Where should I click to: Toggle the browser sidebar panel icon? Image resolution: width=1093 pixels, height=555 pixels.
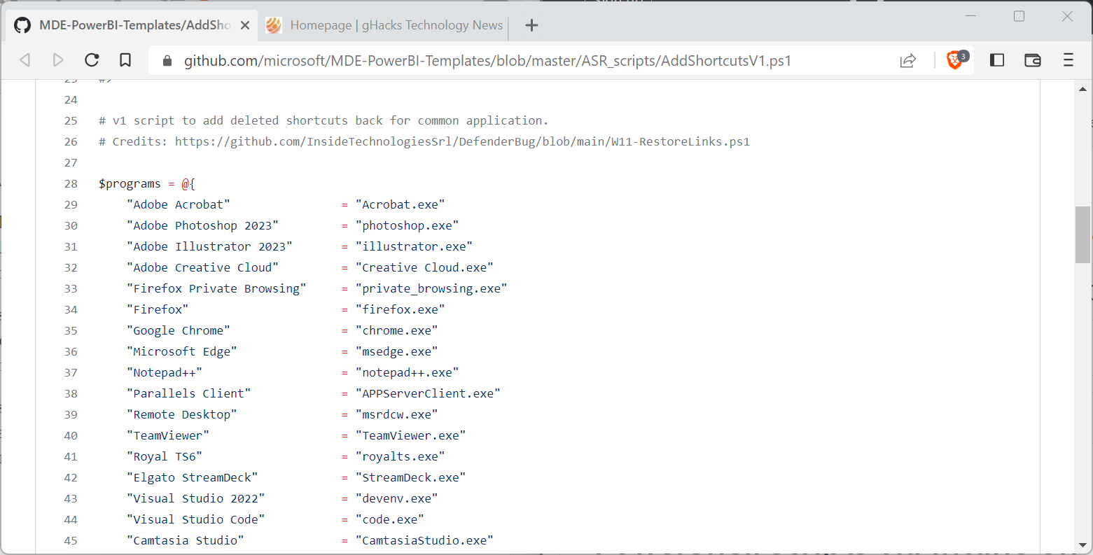coord(997,60)
